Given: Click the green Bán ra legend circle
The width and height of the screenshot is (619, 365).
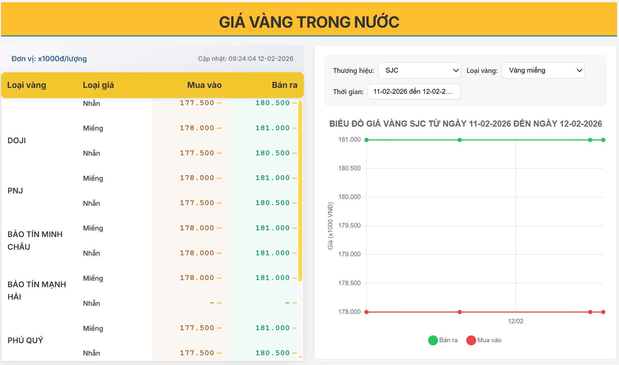Looking at the screenshot, I should (x=433, y=340).
